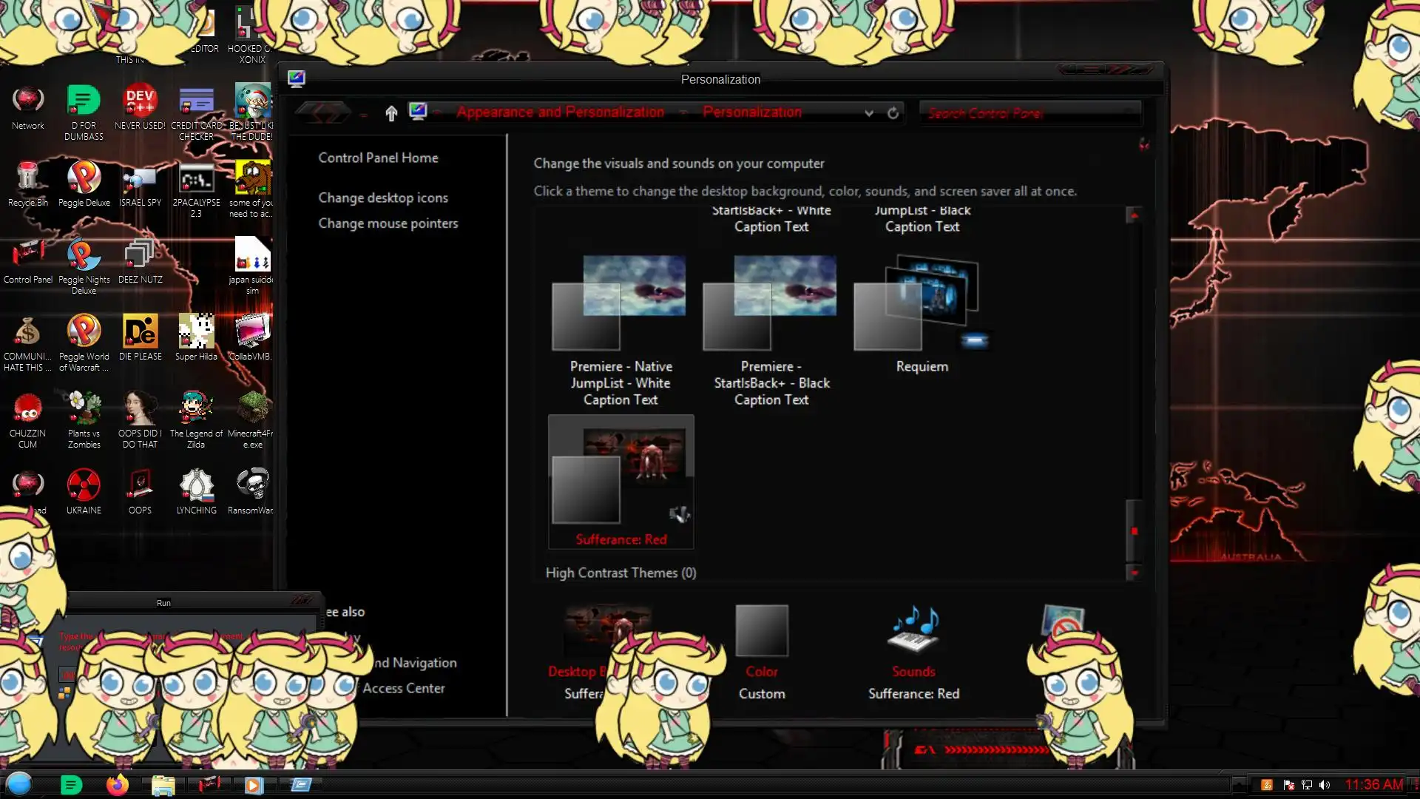The height and width of the screenshot is (799, 1420).
Task: Click the Action Center flag tray icon
Action: (1288, 785)
